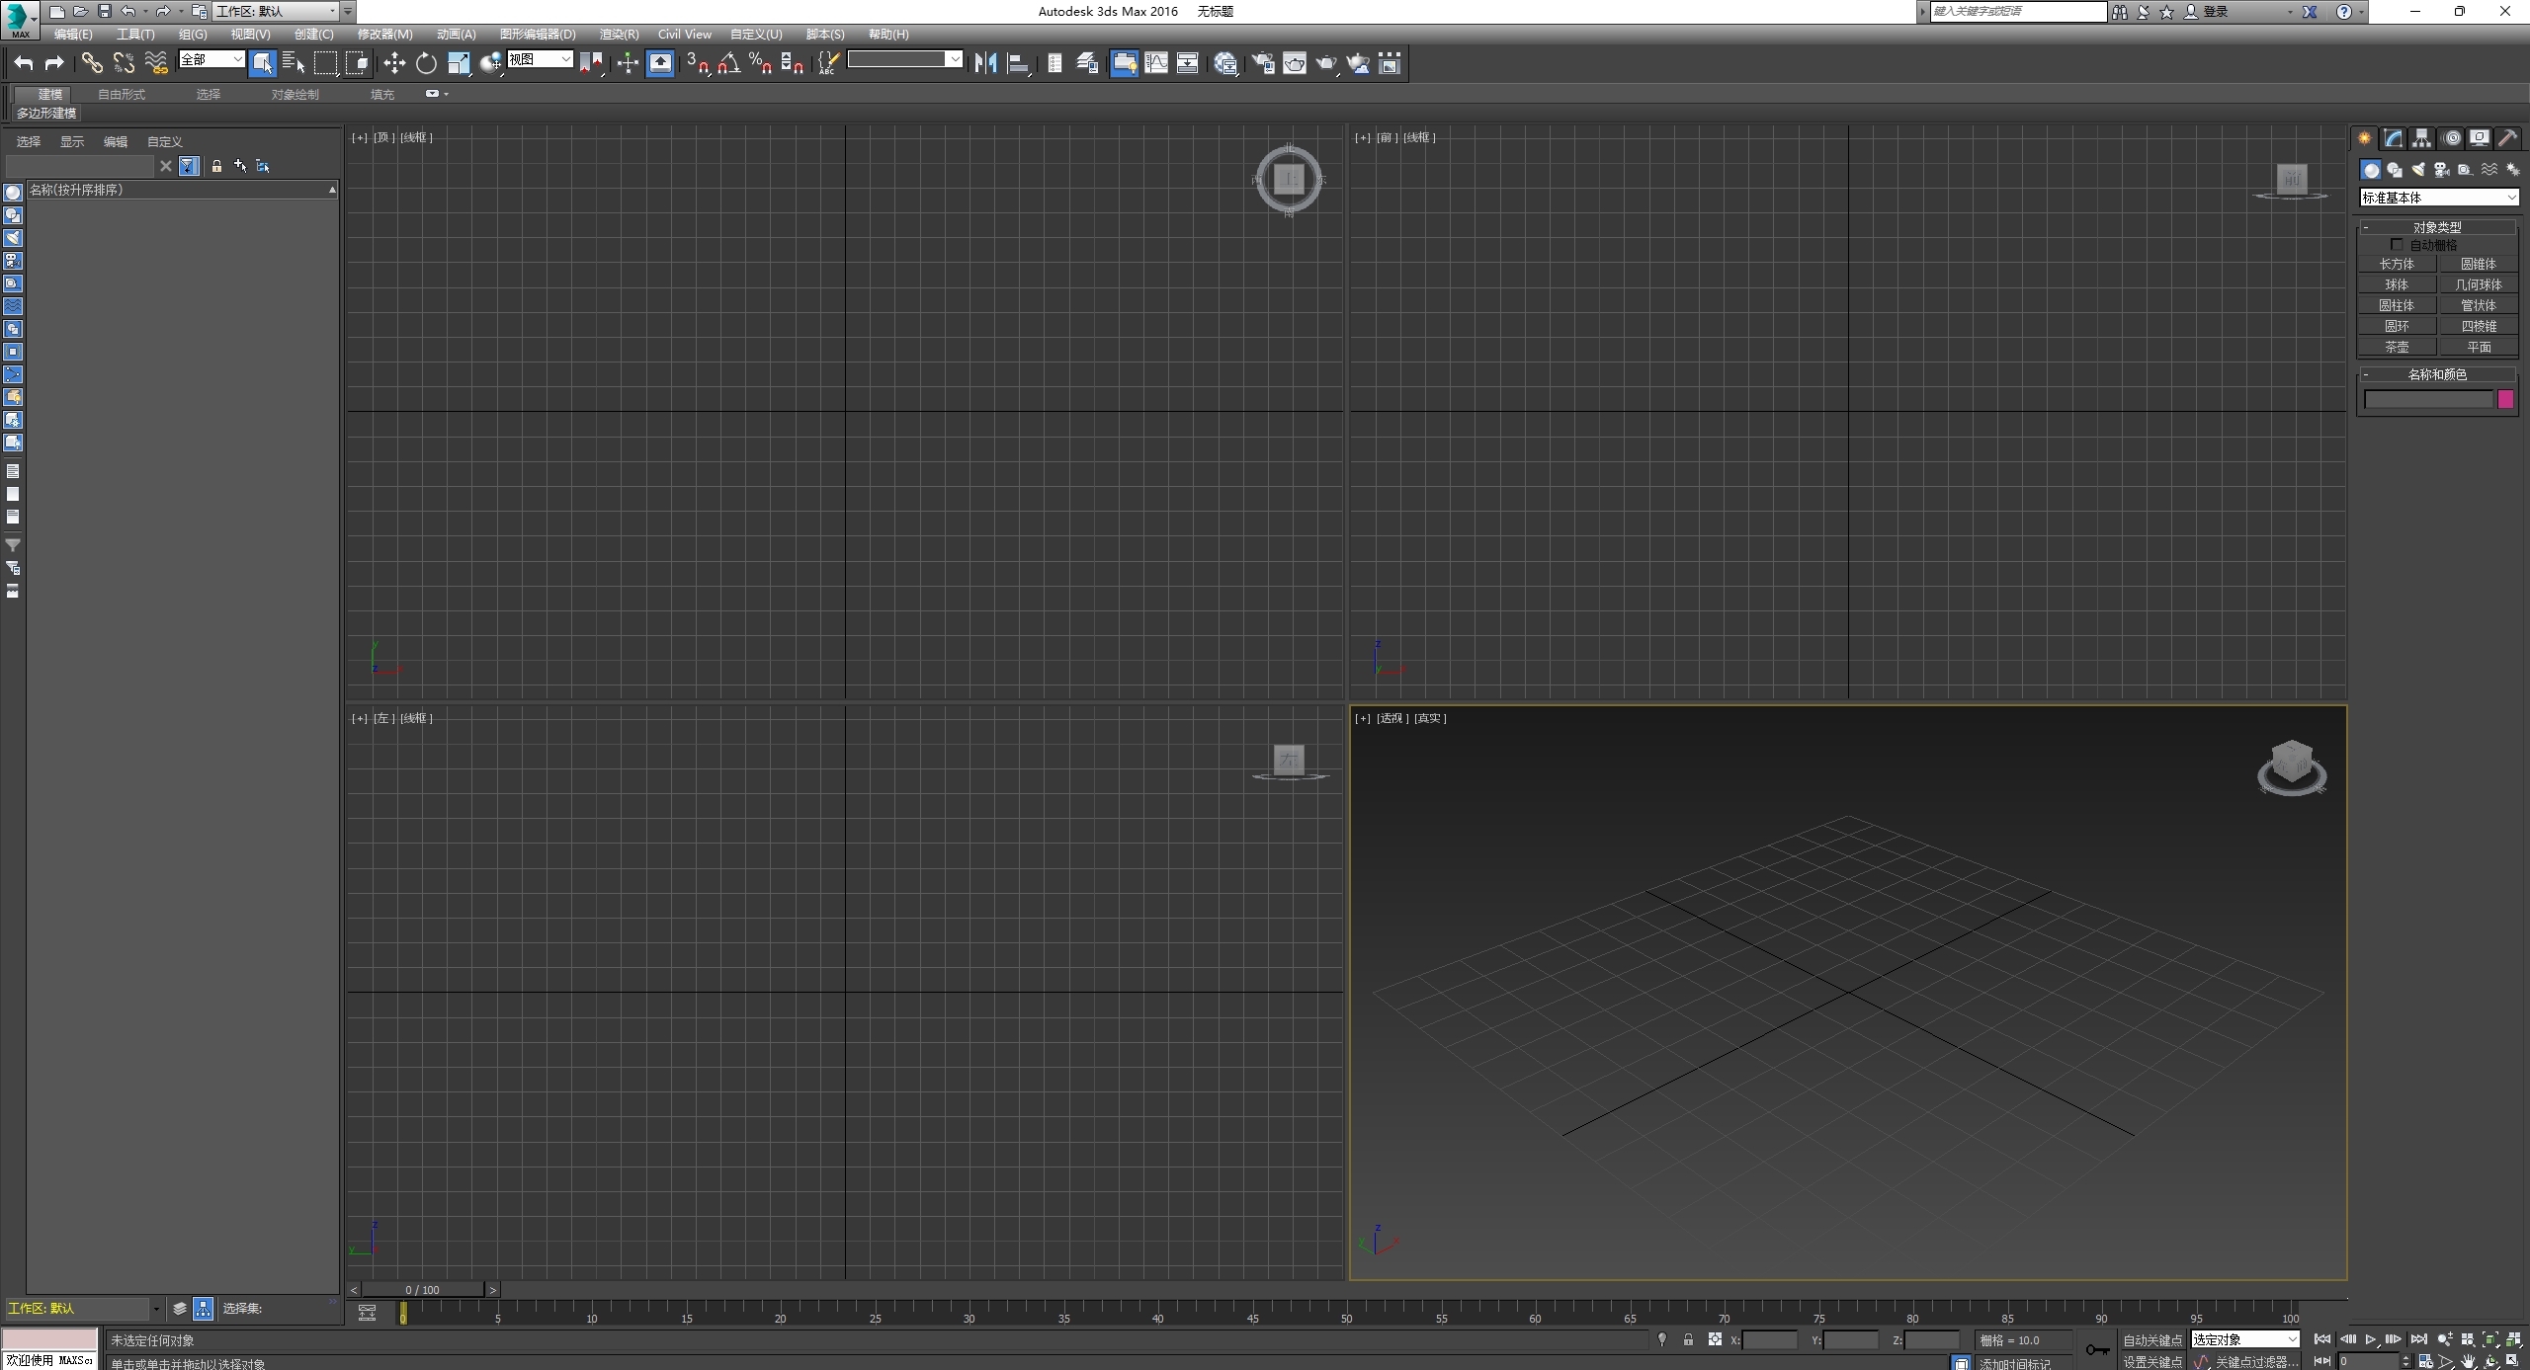Select the Move transform tool
The height and width of the screenshot is (1370, 2530).
[394, 64]
